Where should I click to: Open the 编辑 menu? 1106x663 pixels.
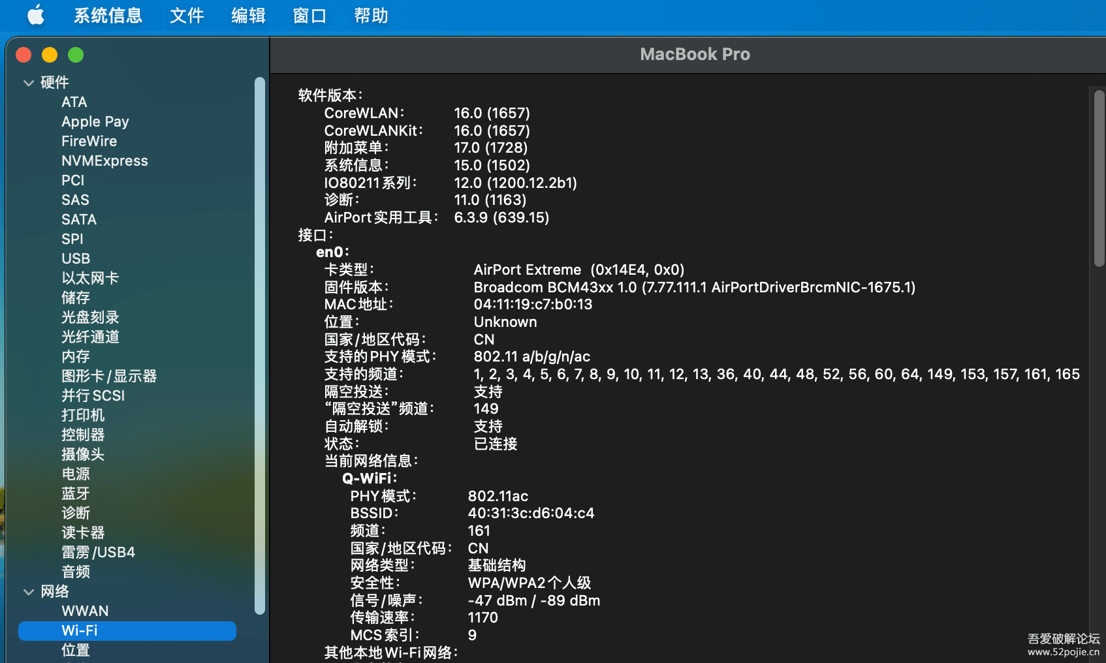coord(248,16)
